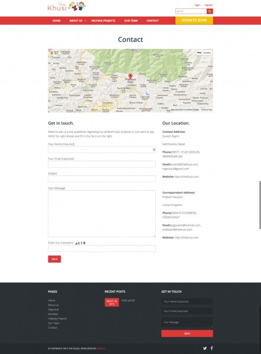Click The Khusi logo image
Image resolution: width=261 pixels, height=354 pixels.
[x=67, y=6]
